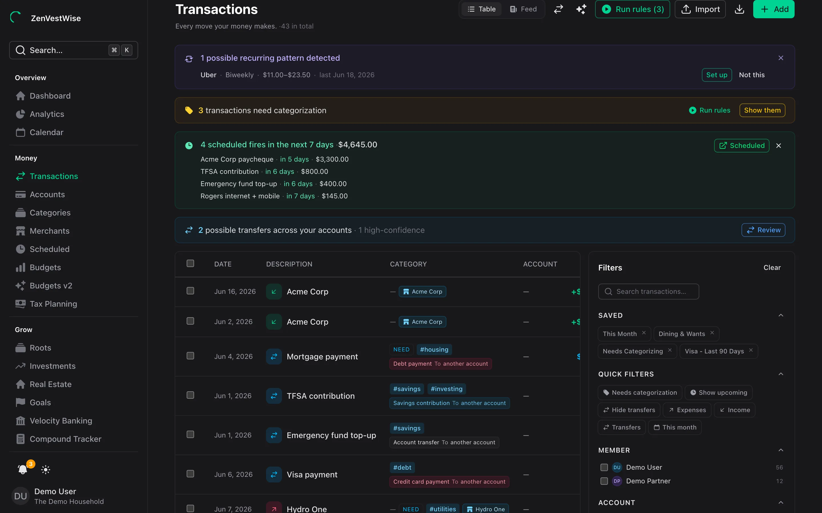This screenshot has height=513, width=822.
Task: Apply the Needs categorization quick filter
Action: pyautogui.click(x=640, y=392)
